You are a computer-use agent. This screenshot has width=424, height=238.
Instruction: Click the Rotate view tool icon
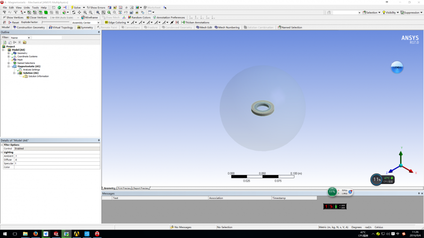click(73, 12)
